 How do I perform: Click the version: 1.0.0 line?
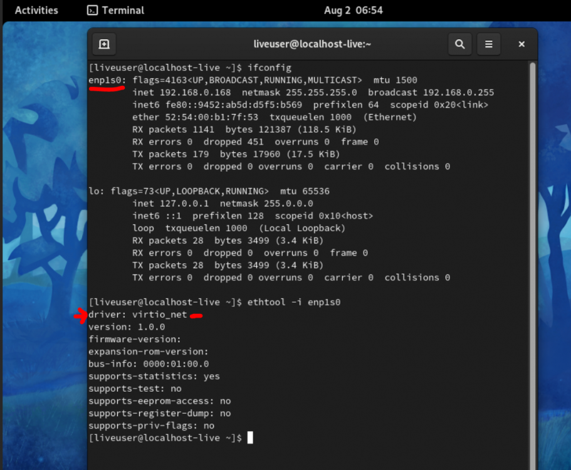click(127, 327)
